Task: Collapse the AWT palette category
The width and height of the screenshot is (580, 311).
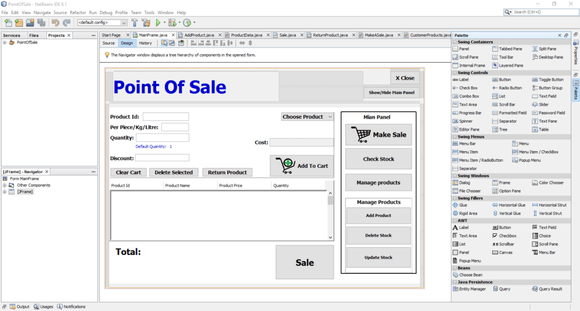Action: 455,221
